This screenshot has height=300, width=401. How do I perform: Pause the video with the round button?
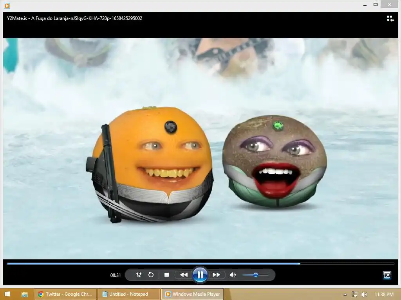coord(200,275)
